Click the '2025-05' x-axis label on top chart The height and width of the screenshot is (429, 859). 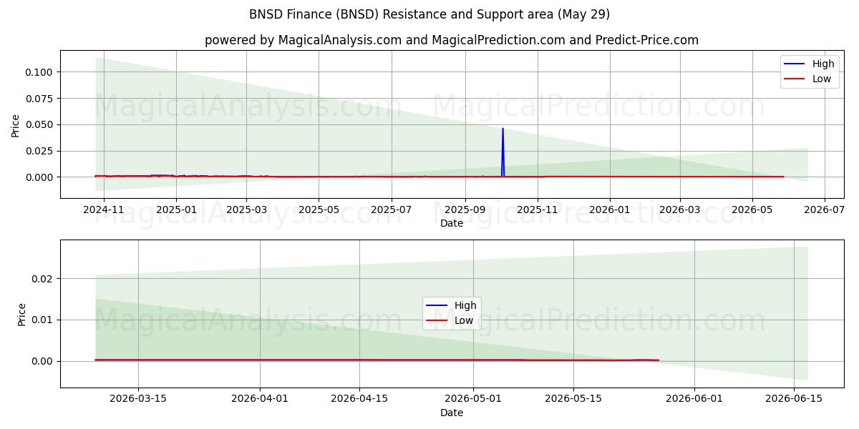click(x=319, y=209)
